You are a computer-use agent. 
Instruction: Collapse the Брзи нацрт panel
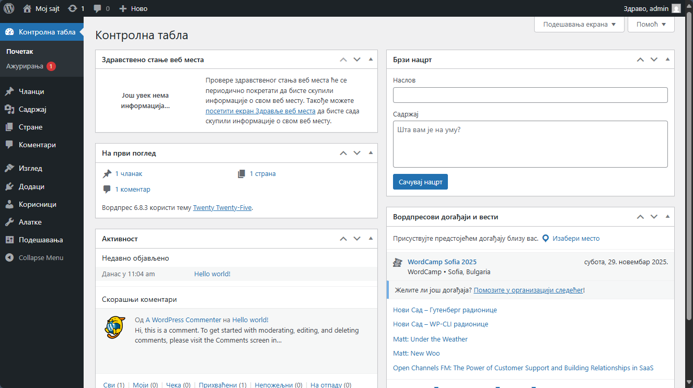(667, 60)
